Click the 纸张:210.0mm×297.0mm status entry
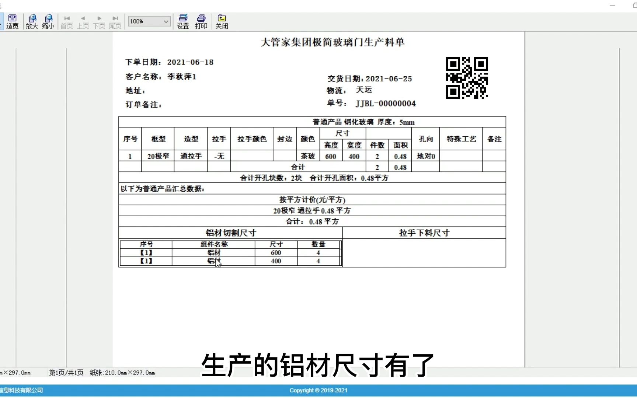The width and height of the screenshot is (637, 398). point(122,373)
